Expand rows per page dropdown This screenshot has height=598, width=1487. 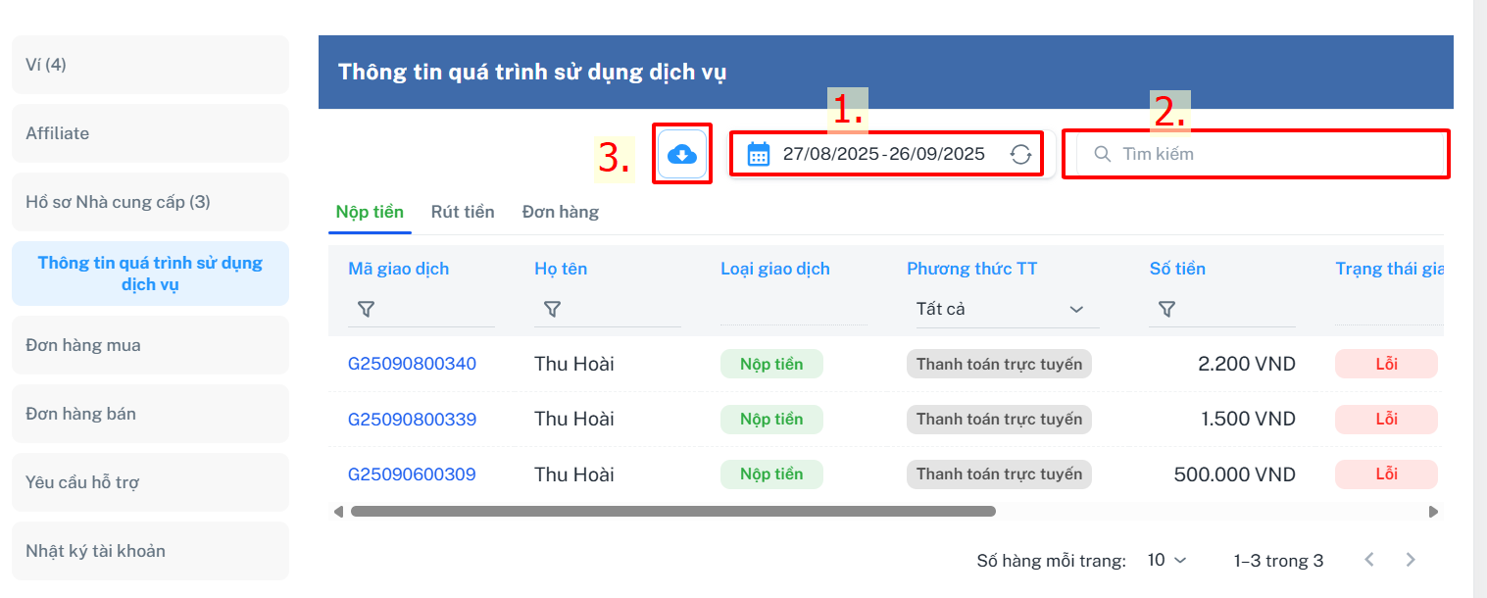tap(1166, 560)
